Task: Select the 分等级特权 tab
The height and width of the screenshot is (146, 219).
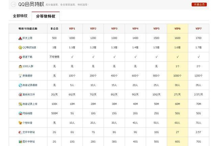Action: [46, 16]
